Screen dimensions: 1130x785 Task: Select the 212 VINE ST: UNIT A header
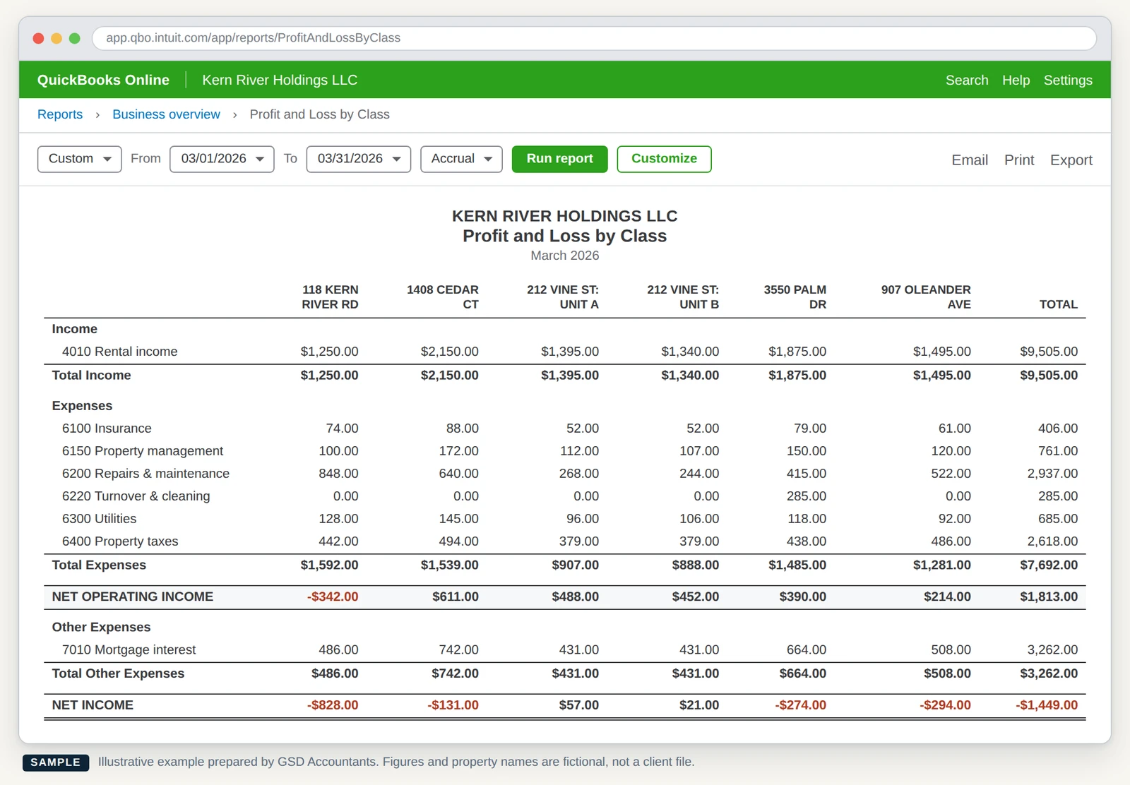563,297
